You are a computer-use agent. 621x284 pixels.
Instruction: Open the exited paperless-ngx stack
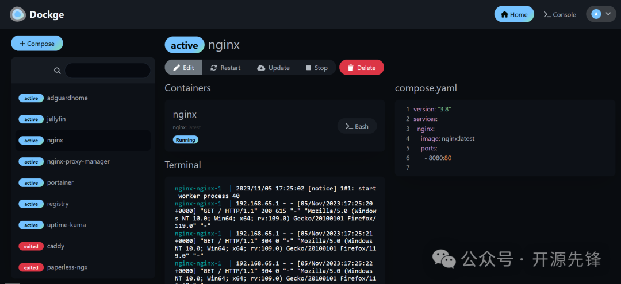tap(83, 267)
